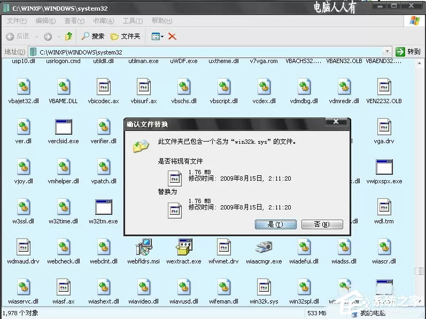Select w3ssl.dll file icon
The height and width of the screenshot is (319, 426).
pos(24,207)
